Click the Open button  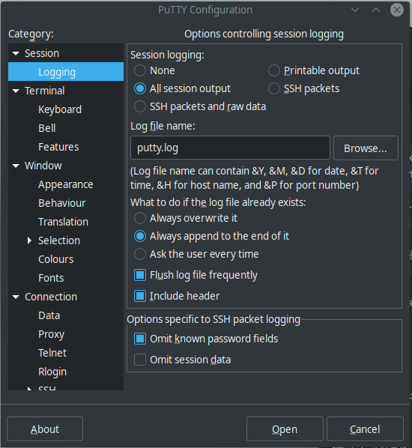click(x=285, y=429)
